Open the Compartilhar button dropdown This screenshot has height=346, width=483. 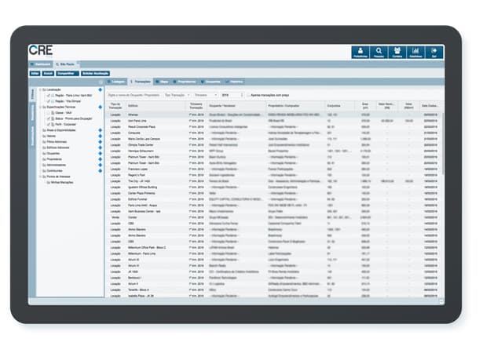[68, 73]
